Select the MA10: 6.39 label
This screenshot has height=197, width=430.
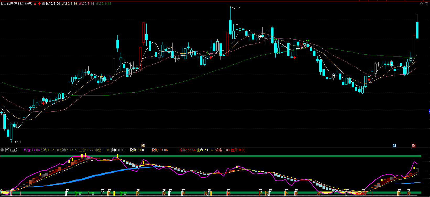coord(69,4)
